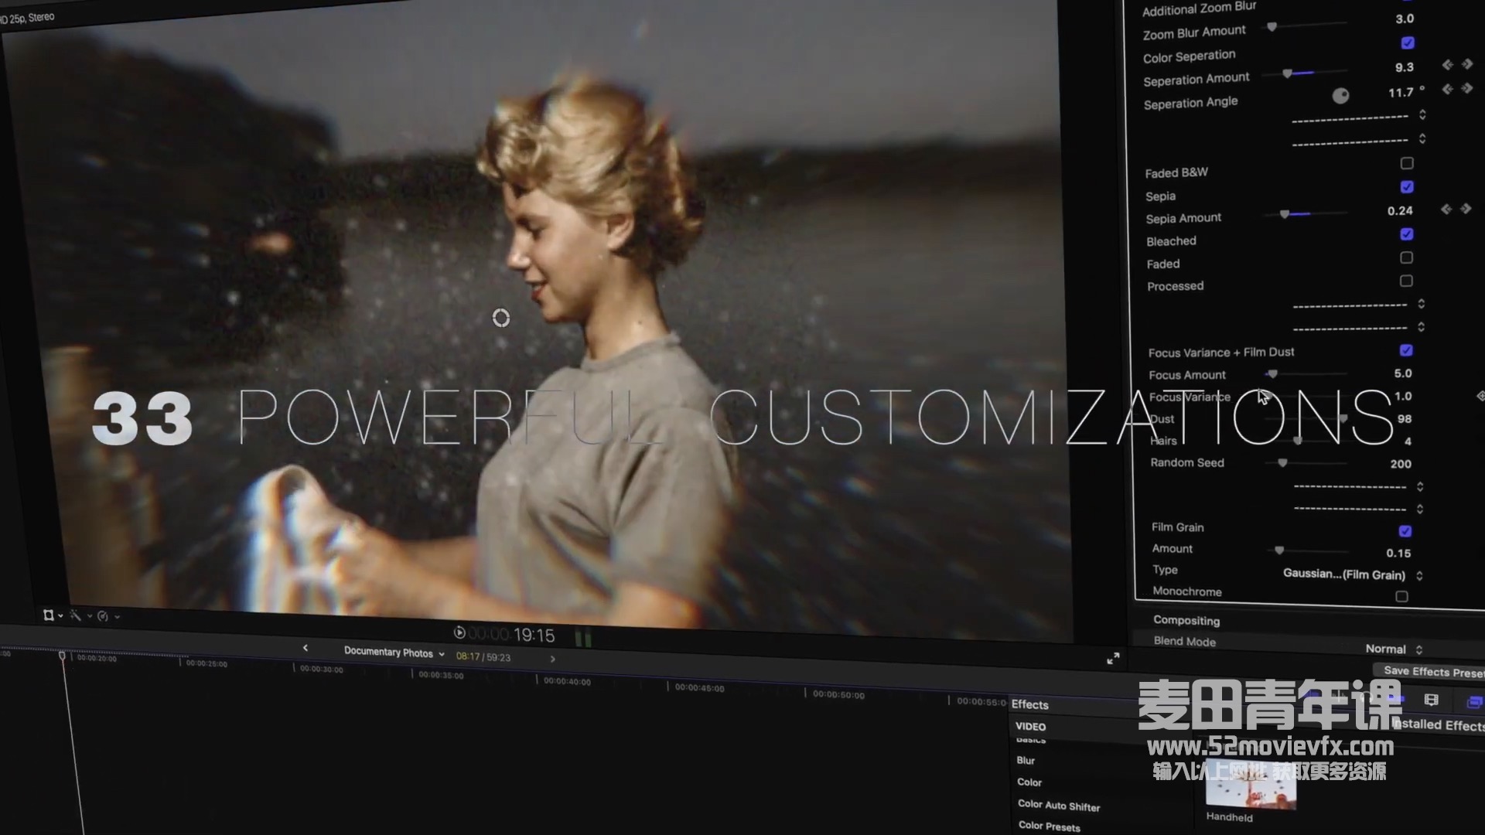Click the Random Seed value 200
The height and width of the screenshot is (835, 1485).
tap(1401, 464)
